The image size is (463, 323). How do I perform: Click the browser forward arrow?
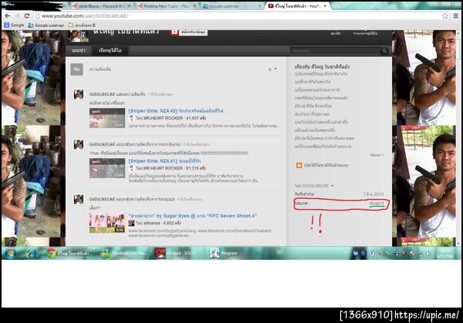pyautogui.click(x=17, y=16)
